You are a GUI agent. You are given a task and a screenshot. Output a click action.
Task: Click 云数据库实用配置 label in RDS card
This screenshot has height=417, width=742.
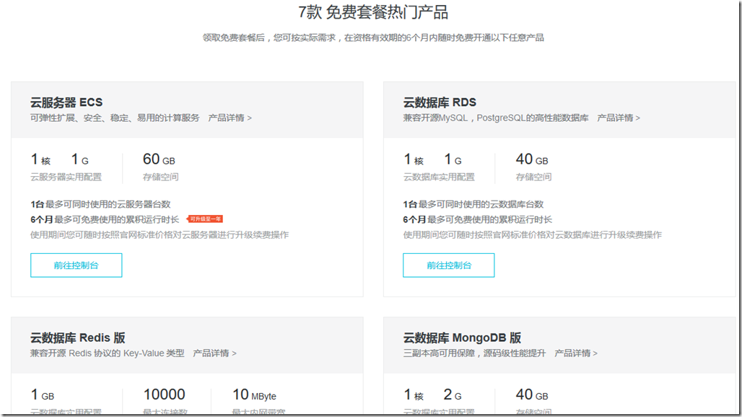(439, 177)
